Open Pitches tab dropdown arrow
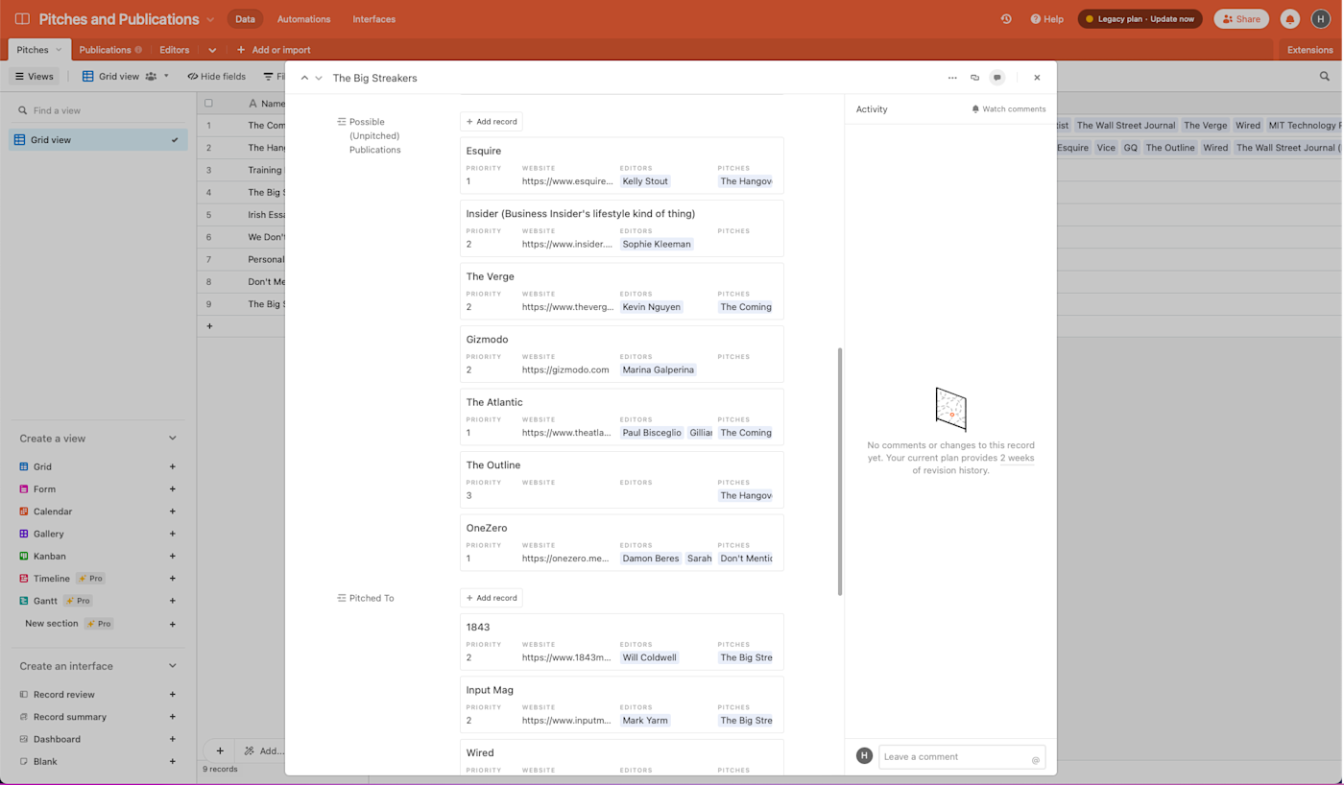The height and width of the screenshot is (785, 1344). [59, 50]
